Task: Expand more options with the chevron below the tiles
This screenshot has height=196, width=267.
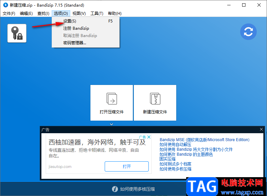Action: tap(112, 124)
